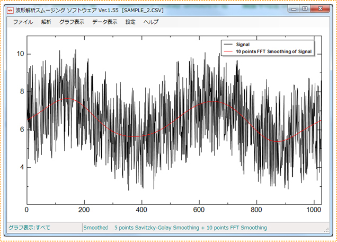Open the 解析 menu
The image size is (337, 242).
point(46,22)
